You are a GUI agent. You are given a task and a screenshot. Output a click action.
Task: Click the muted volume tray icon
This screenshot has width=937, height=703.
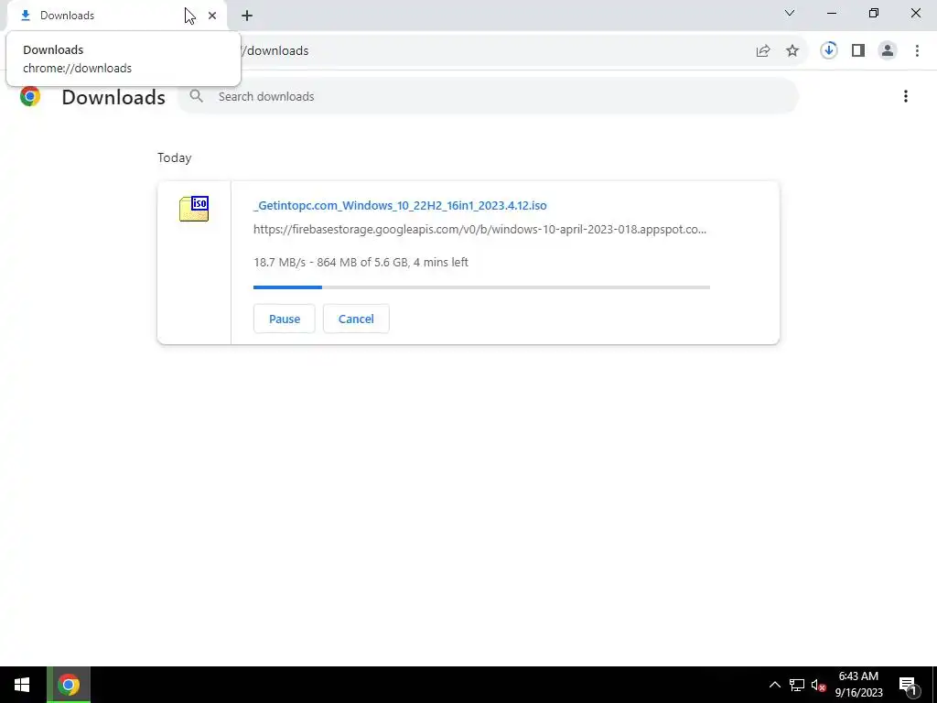[x=819, y=685]
